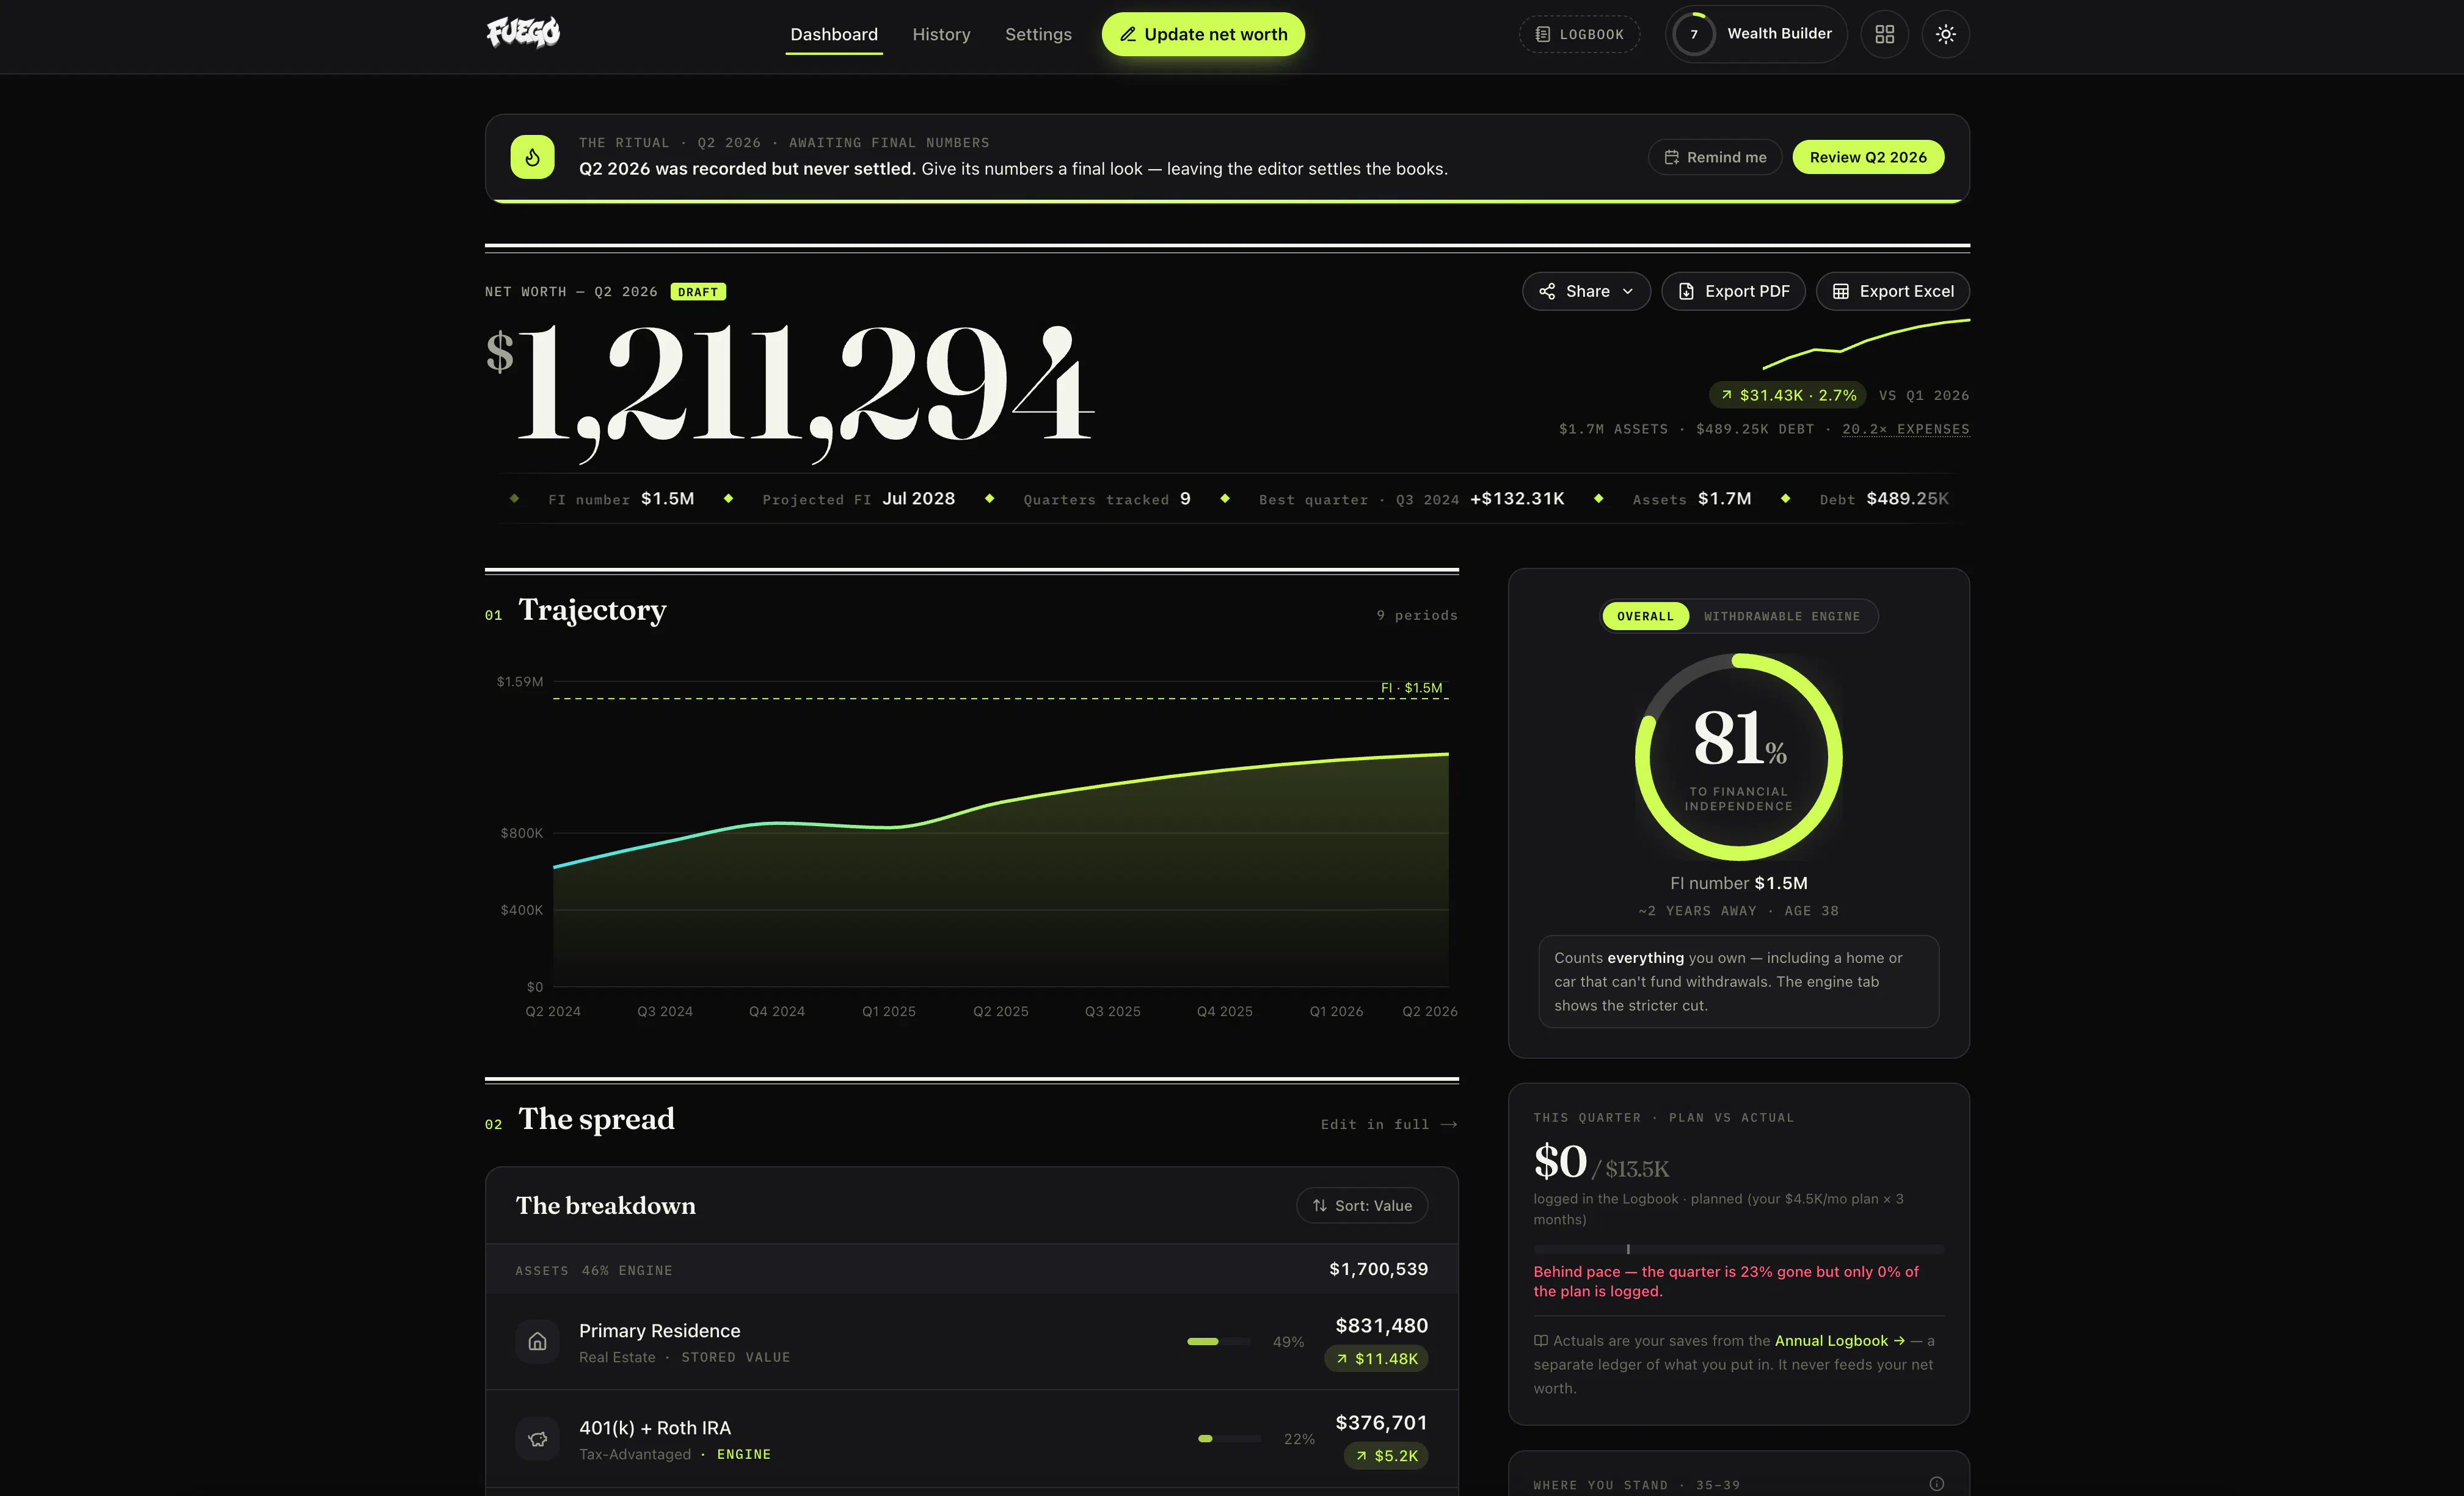This screenshot has height=1496, width=2464.
Task: Click the 81% financial independence ring
Action: (1738, 757)
